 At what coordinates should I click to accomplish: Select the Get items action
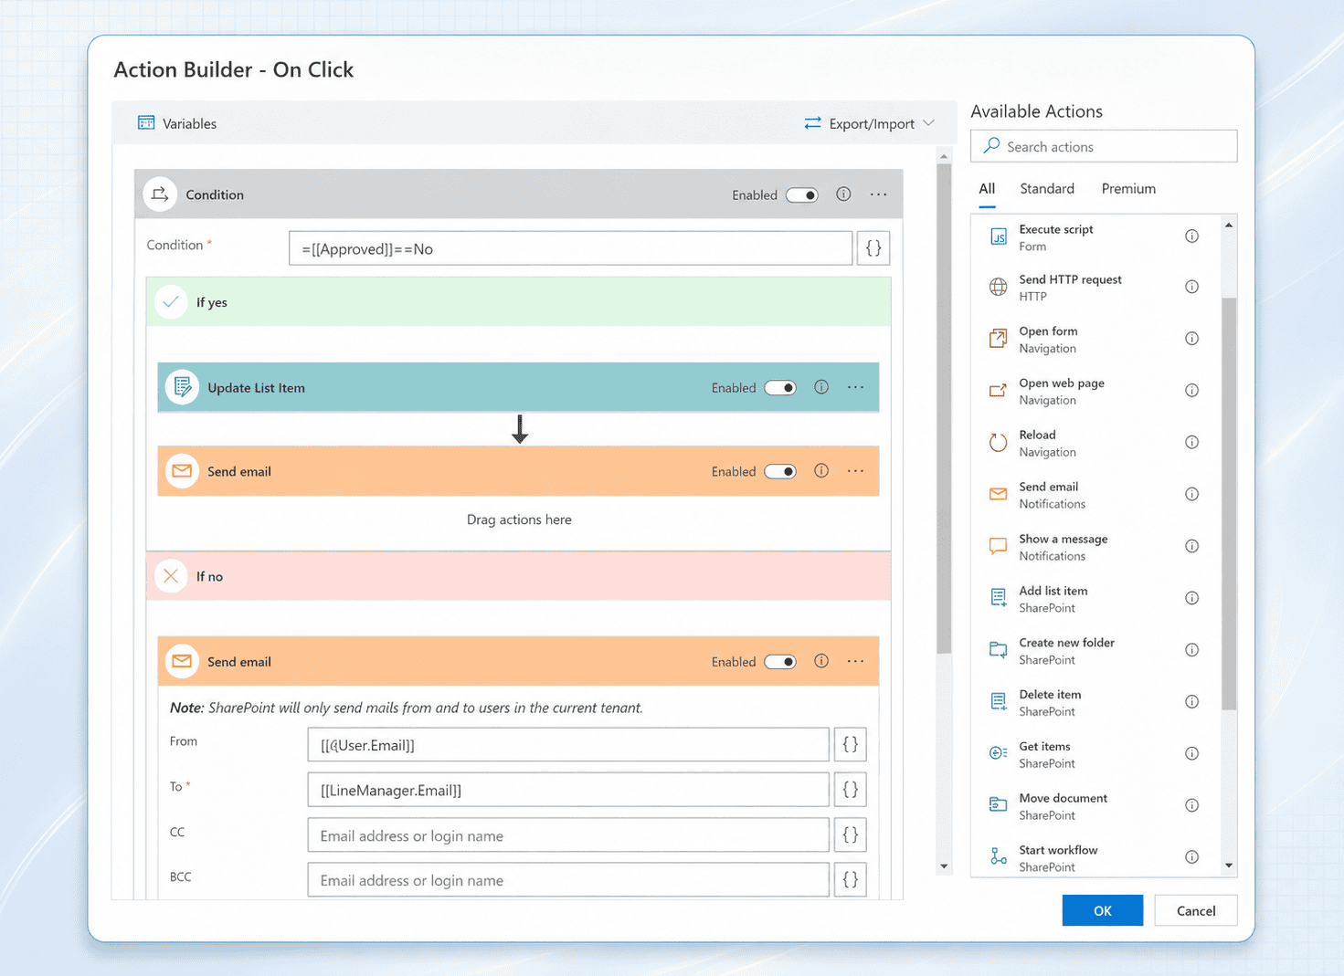click(x=1095, y=755)
